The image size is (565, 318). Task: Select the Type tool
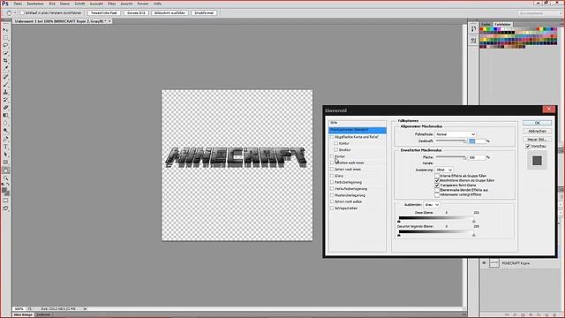click(x=5, y=147)
